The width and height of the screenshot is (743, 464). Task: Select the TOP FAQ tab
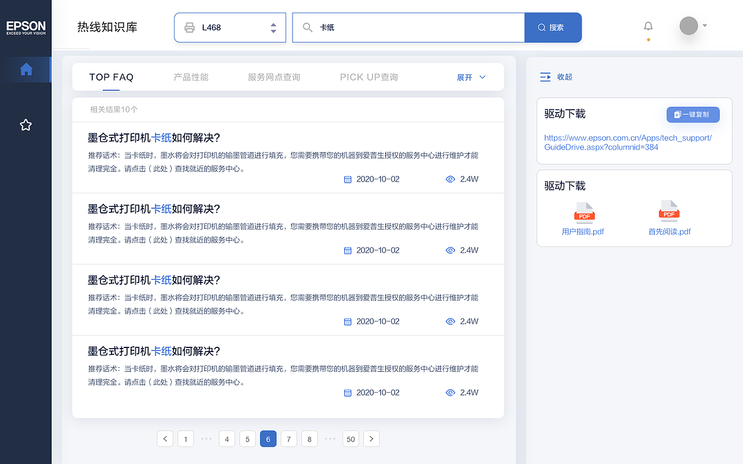(111, 77)
